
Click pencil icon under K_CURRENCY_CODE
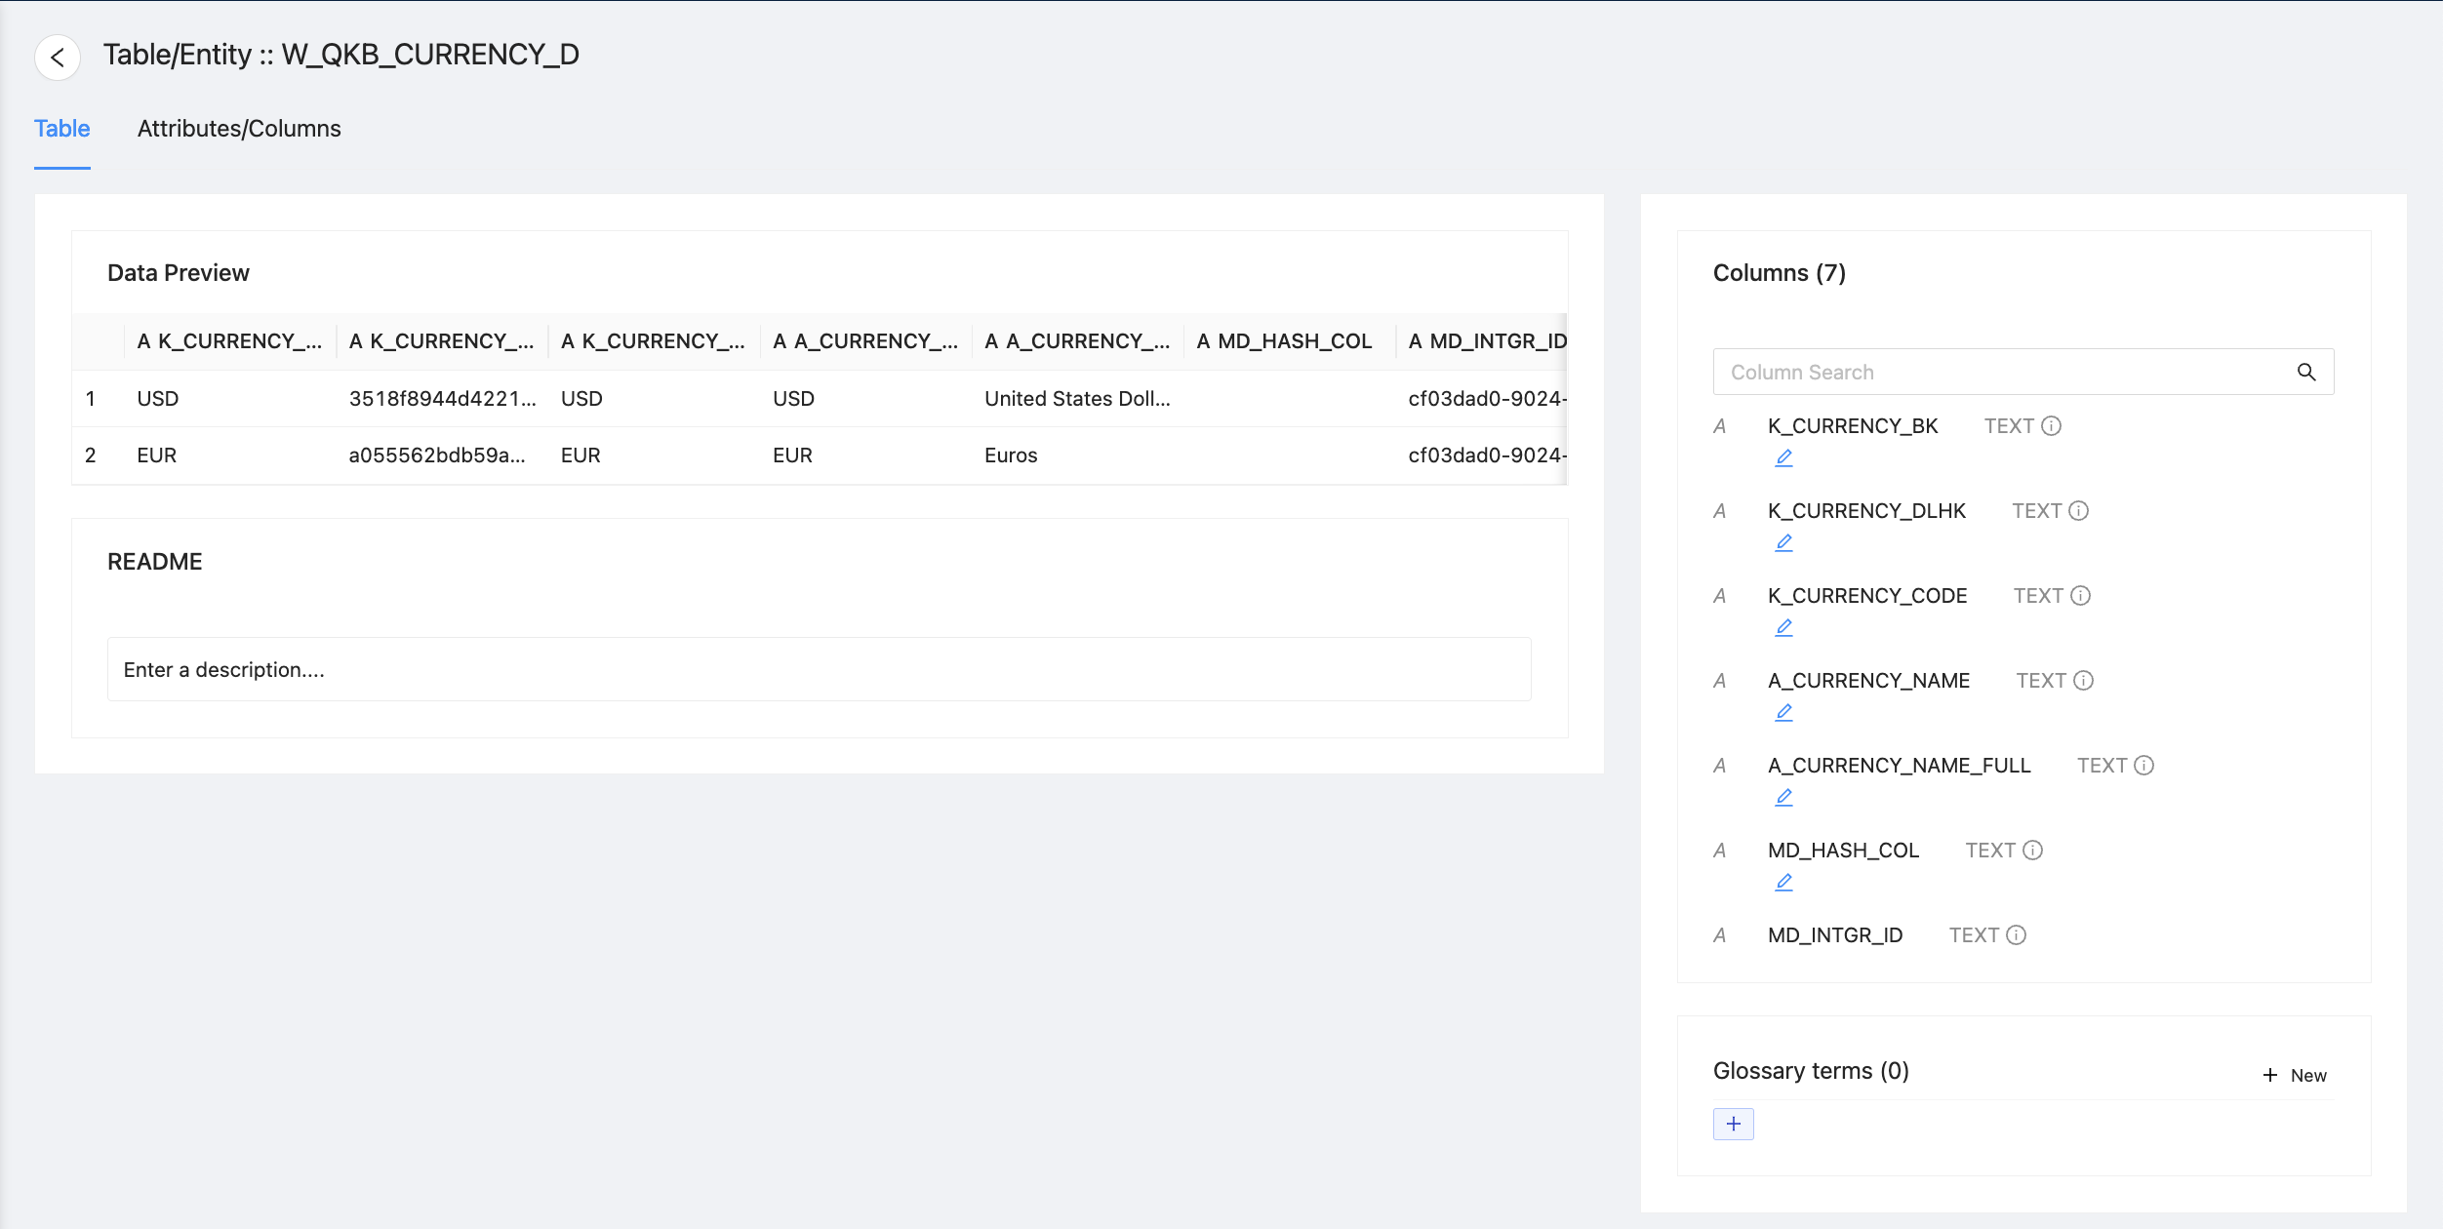point(1783,627)
